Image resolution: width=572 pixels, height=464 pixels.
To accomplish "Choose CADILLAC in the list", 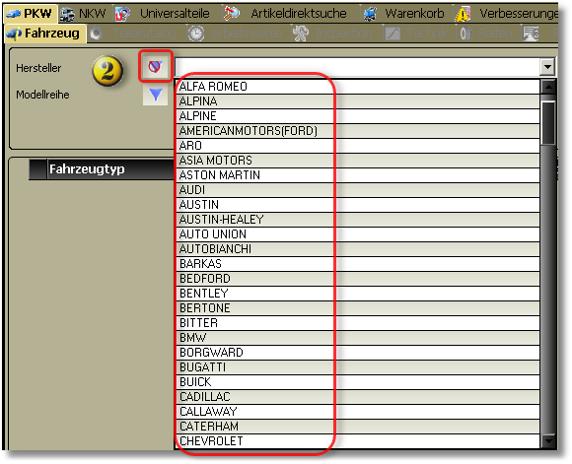I will pos(357,397).
